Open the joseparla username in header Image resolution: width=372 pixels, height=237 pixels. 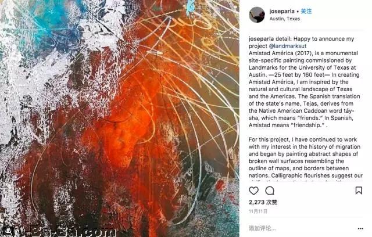click(282, 11)
